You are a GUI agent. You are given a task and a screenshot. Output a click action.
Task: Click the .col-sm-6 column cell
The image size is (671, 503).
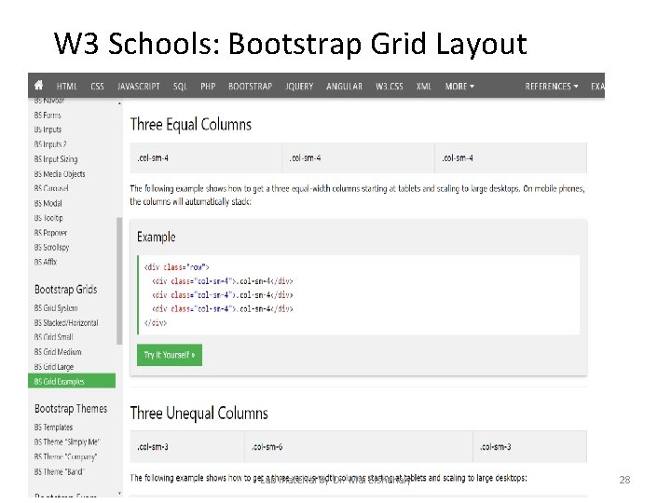[x=359, y=446]
